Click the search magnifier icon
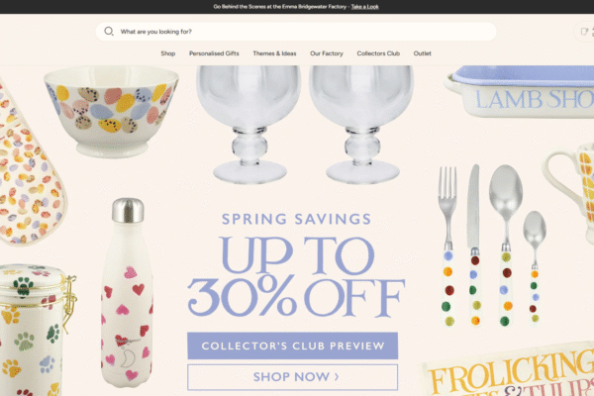Image resolution: width=594 pixels, height=396 pixels. click(109, 32)
